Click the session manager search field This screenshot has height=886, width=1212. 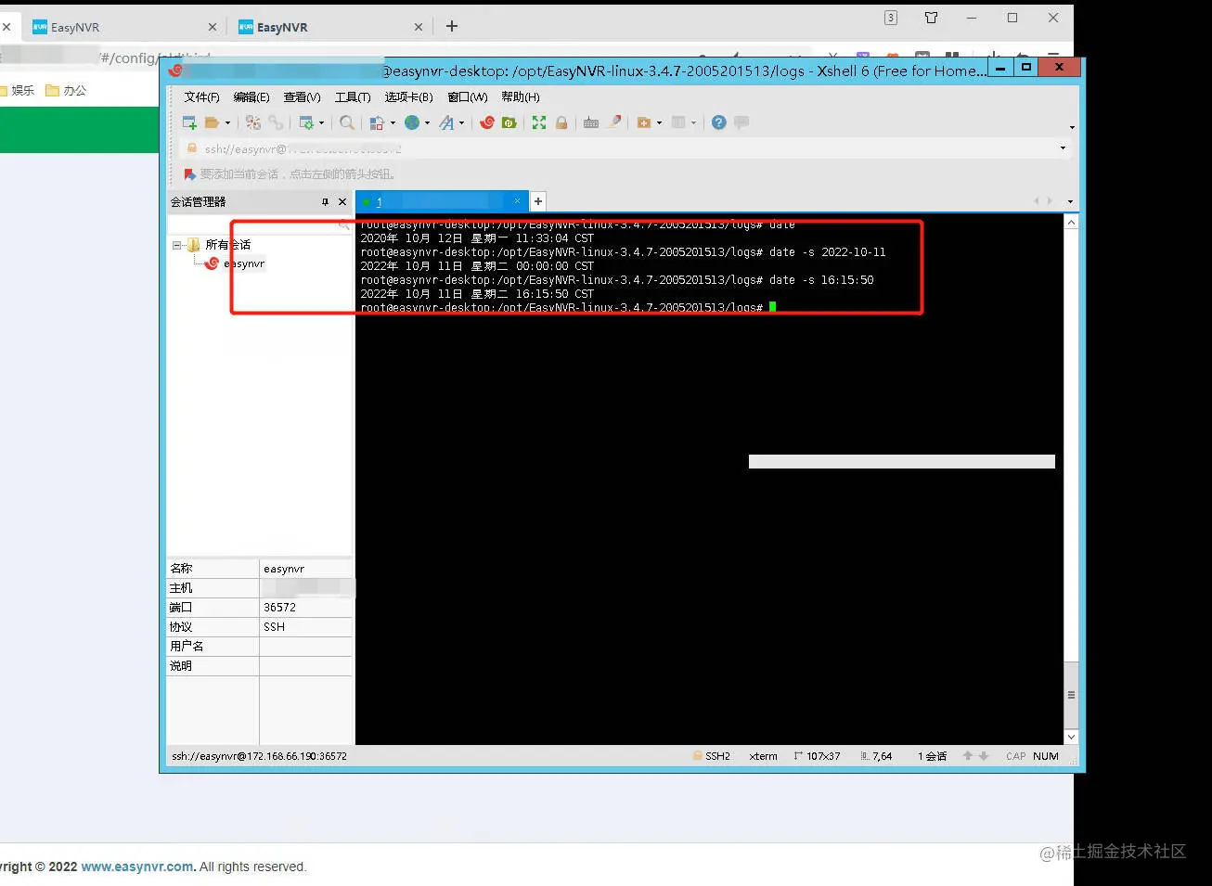[x=259, y=225]
